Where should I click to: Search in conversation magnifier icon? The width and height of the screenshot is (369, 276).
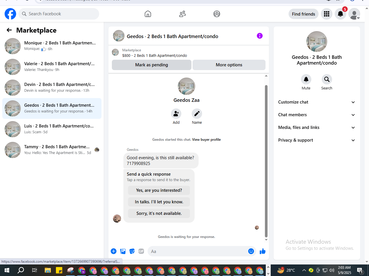tap(327, 79)
